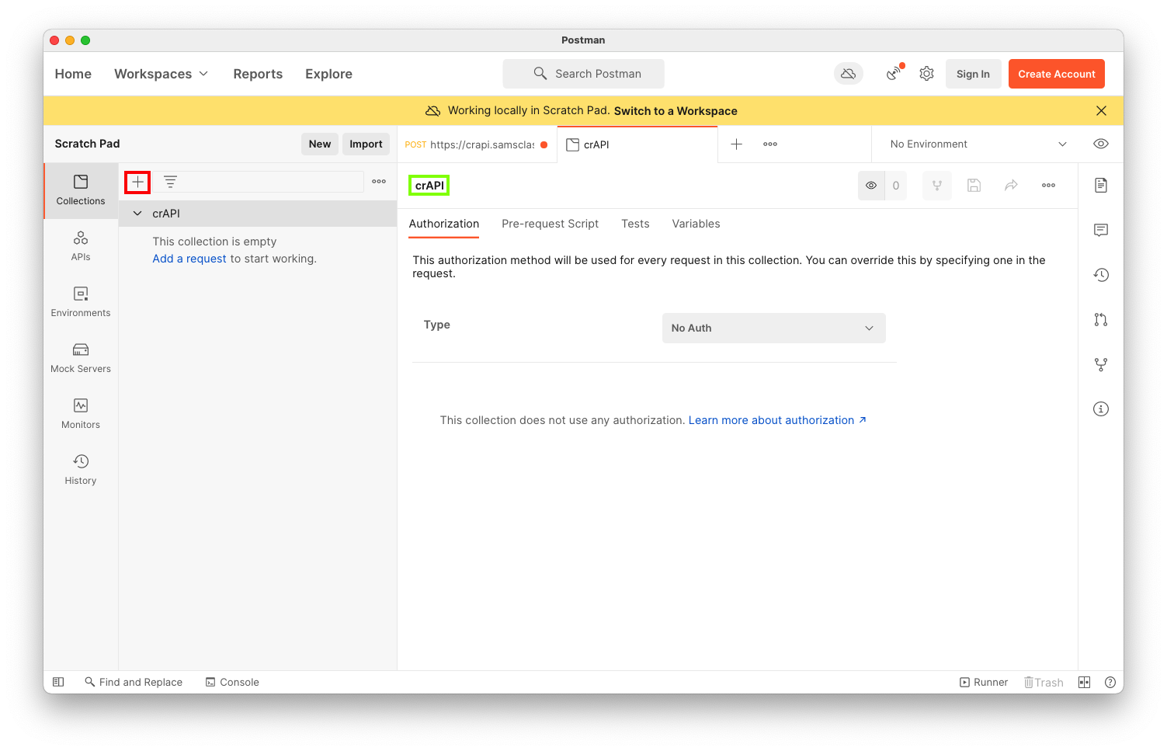Follow the Add a request link

point(189,259)
